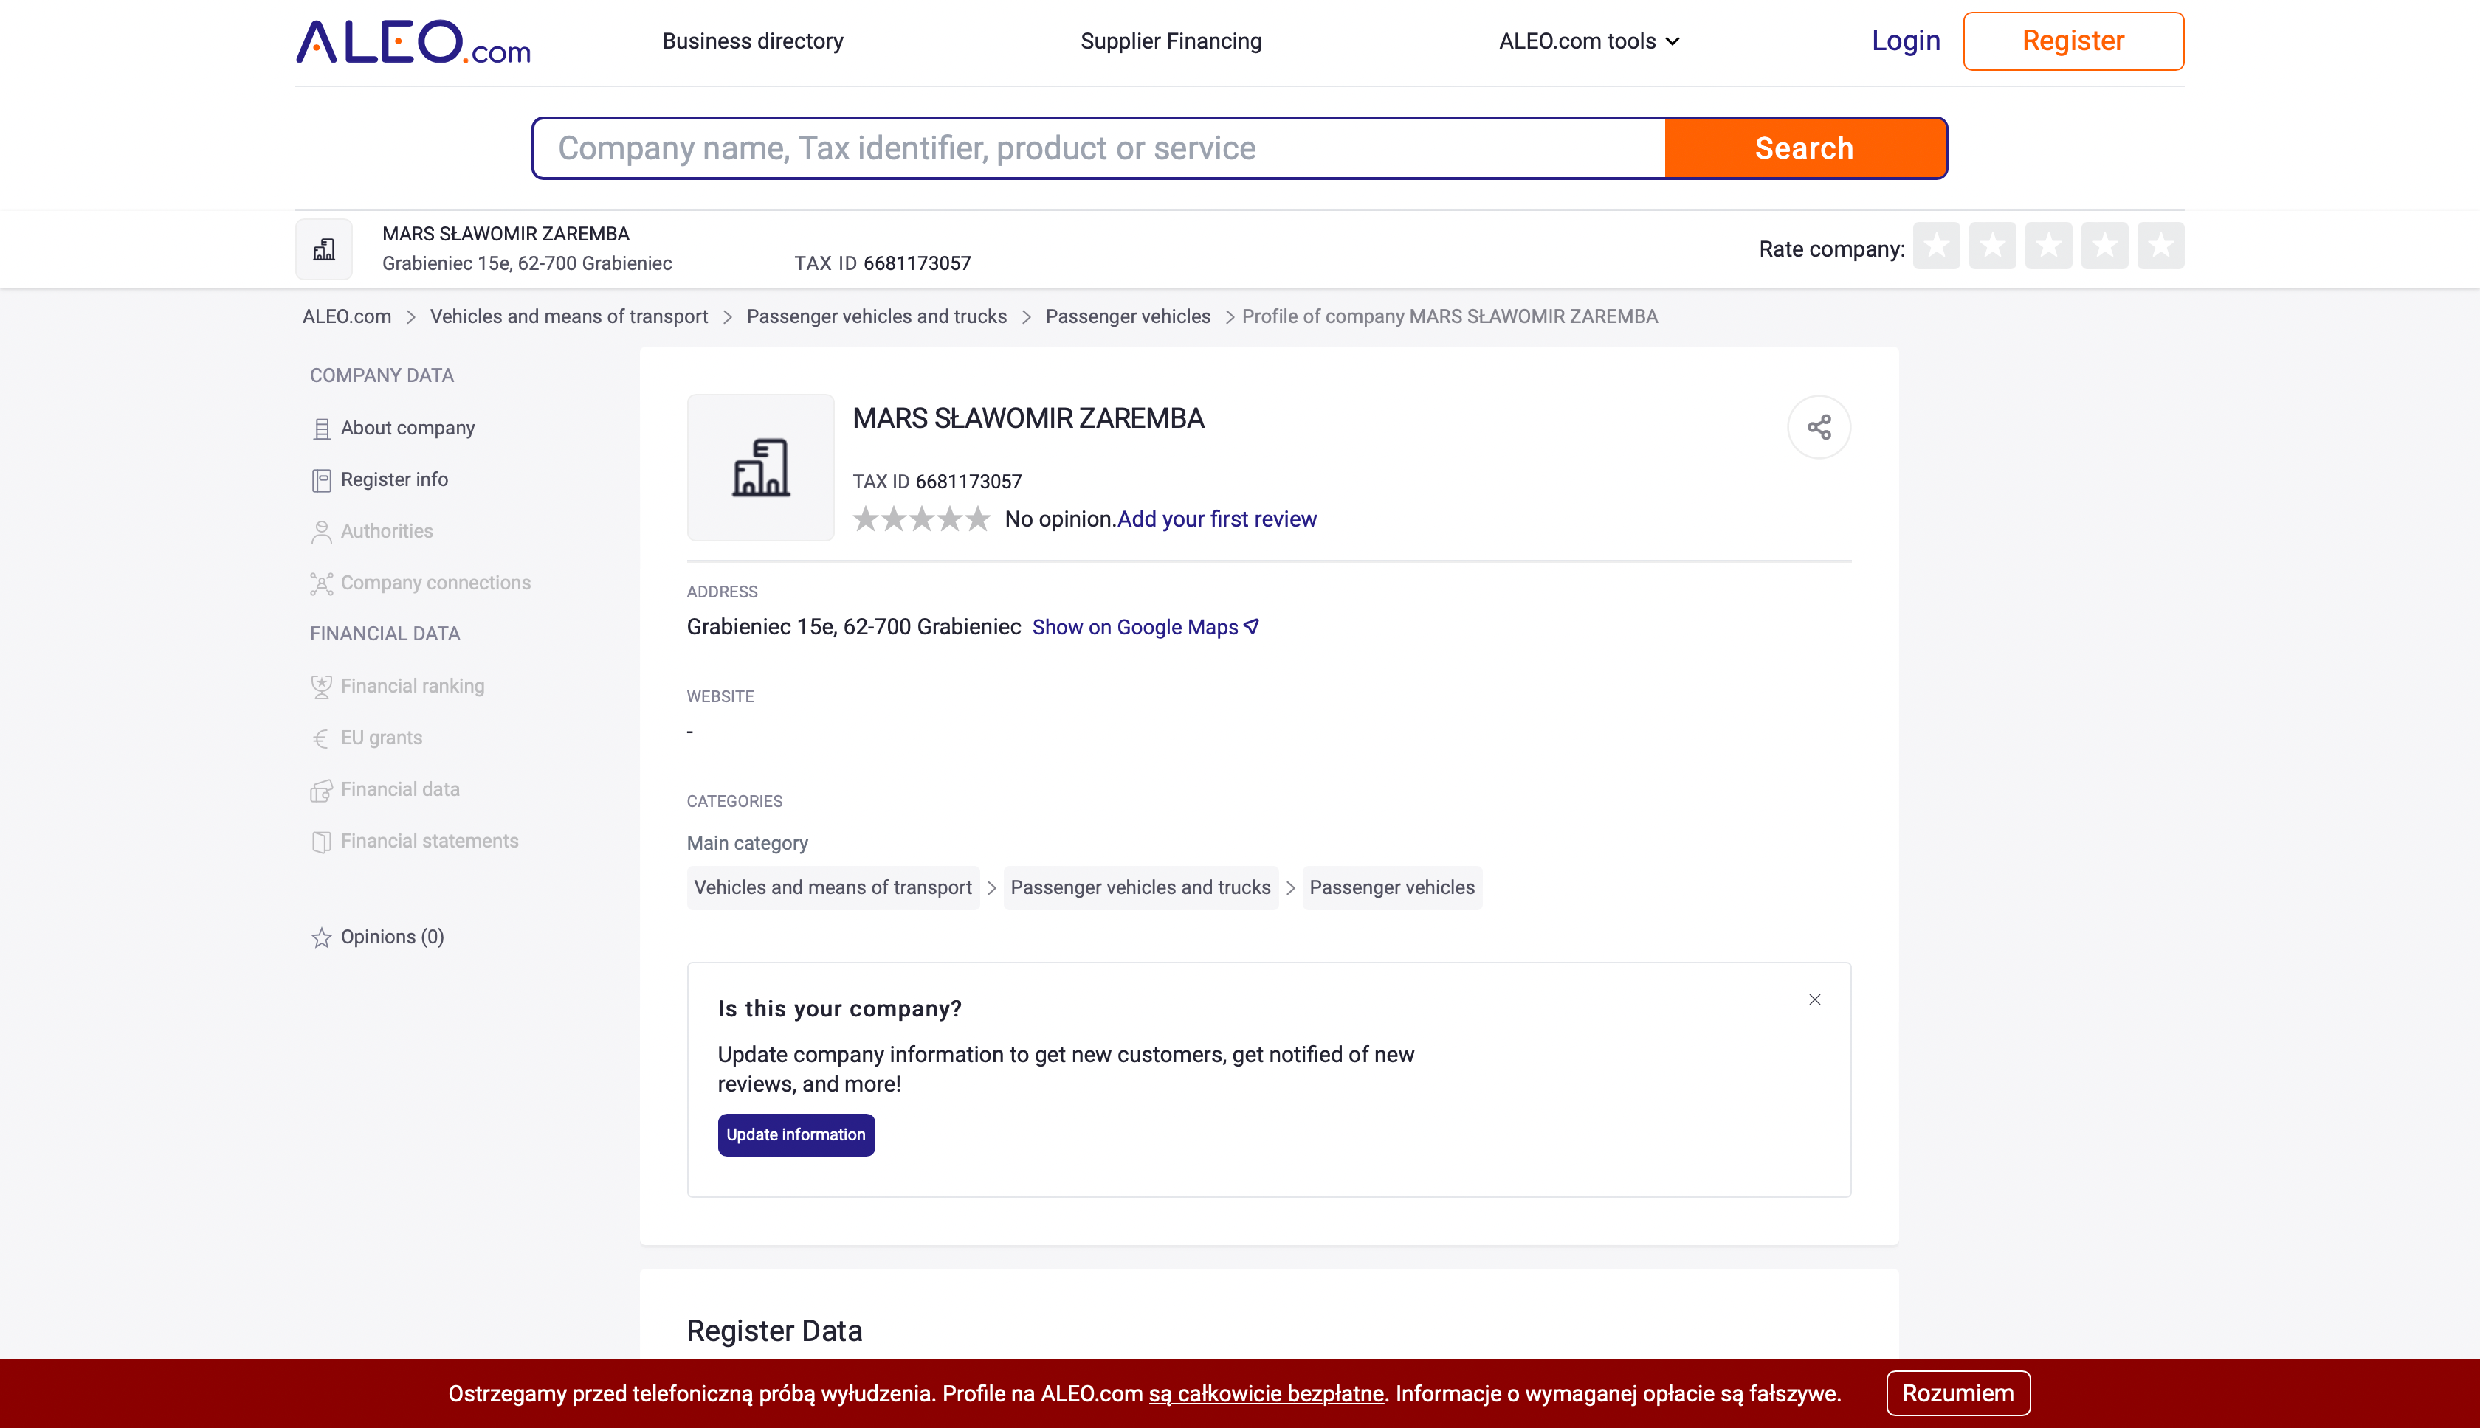Click są całkowicie bezpłatne link in banner
The height and width of the screenshot is (1428, 2480).
pyautogui.click(x=1266, y=1395)
